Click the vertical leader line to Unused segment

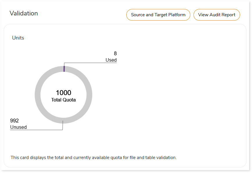tap(63, 126)
